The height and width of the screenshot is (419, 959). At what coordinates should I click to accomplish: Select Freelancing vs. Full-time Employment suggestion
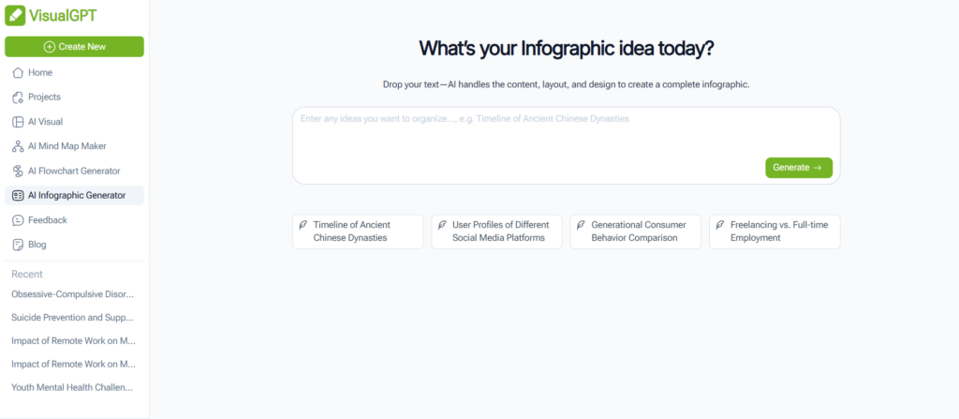(x=774, y=232)
